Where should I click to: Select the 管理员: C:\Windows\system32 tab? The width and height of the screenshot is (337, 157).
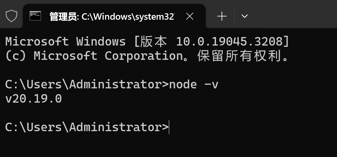(x=112, y=16)
